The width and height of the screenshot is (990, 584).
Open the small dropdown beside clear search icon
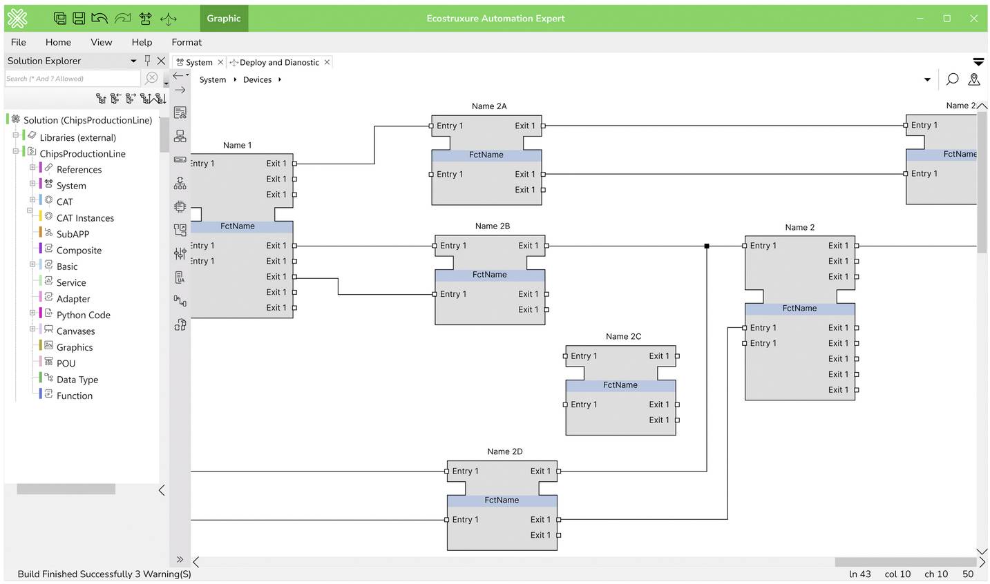(x=166, y=84)
